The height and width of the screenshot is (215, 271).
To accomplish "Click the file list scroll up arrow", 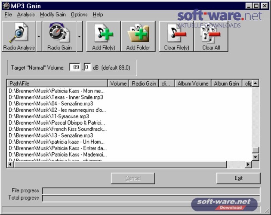I will 255,83.
